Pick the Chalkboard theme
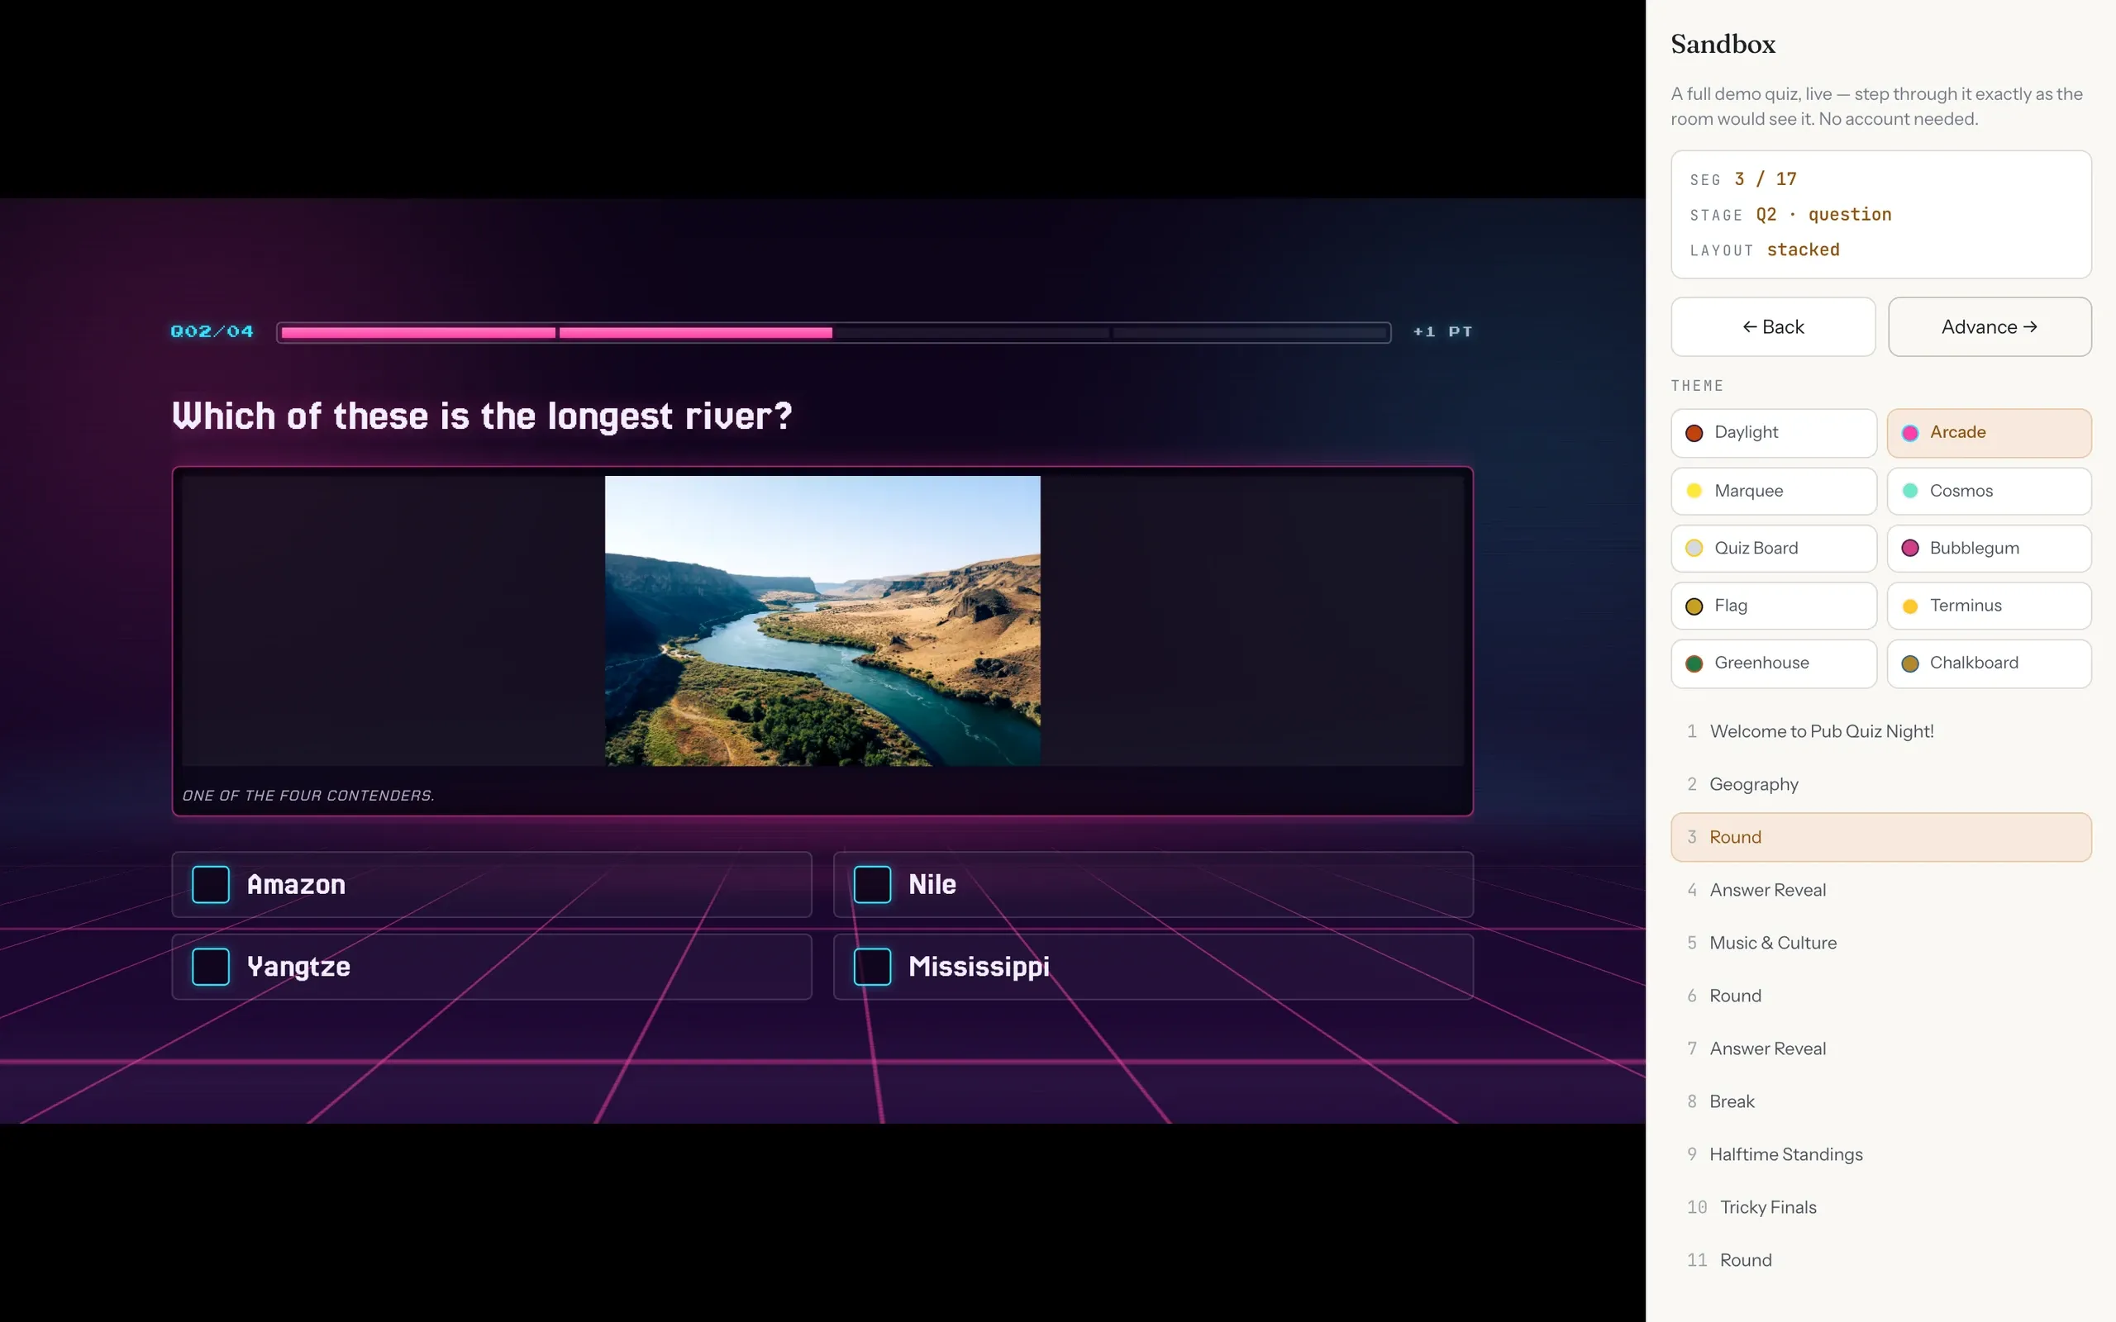This screenshot has width=2116, height=1322. click(1990, 663)
